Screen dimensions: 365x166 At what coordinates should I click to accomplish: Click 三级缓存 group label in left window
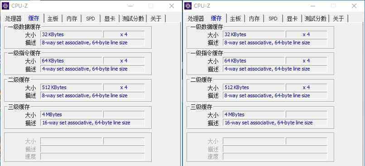[19, 107]
